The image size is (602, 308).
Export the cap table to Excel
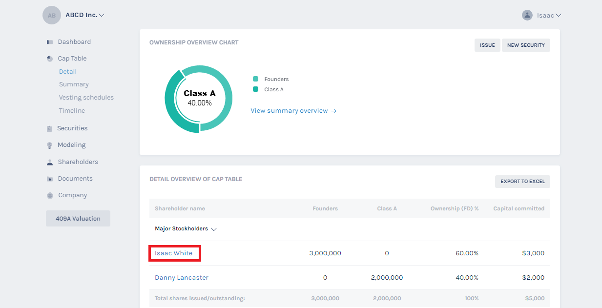click(x=522, y=182)
